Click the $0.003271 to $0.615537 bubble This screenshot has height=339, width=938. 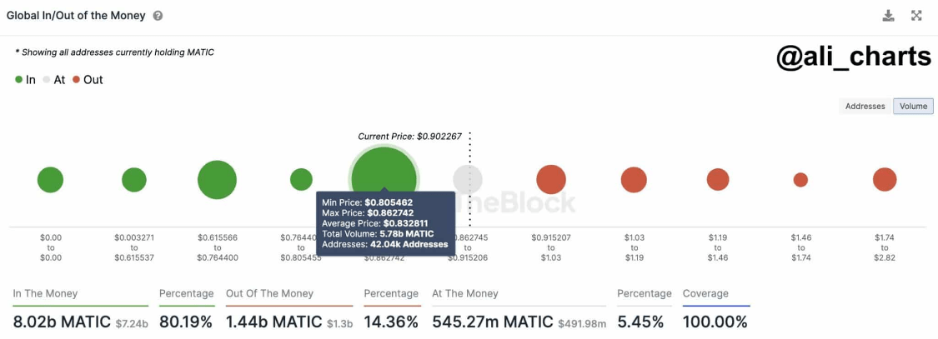pos(134,179)
